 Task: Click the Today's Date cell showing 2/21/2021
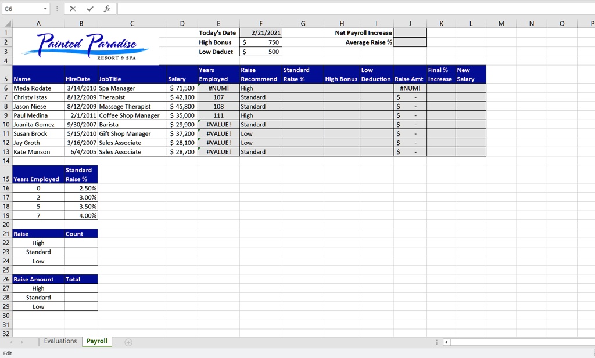click(x=261, y=32)
